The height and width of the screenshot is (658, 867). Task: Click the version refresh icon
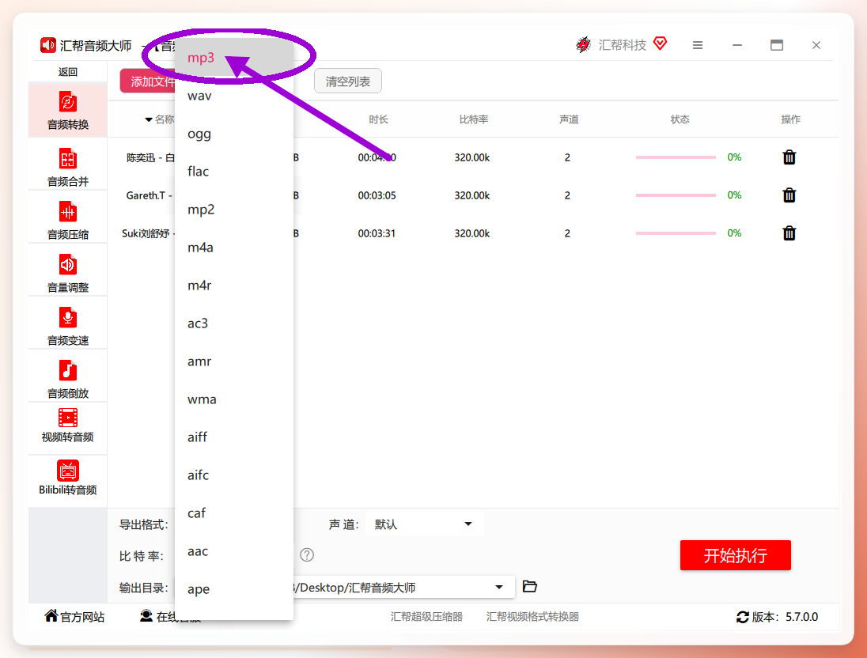point(743,617)
